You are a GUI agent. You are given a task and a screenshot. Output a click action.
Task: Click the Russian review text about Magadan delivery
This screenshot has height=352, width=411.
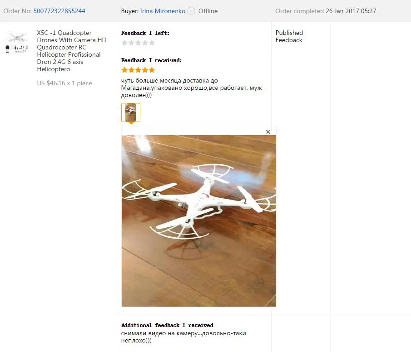(192, 88)
